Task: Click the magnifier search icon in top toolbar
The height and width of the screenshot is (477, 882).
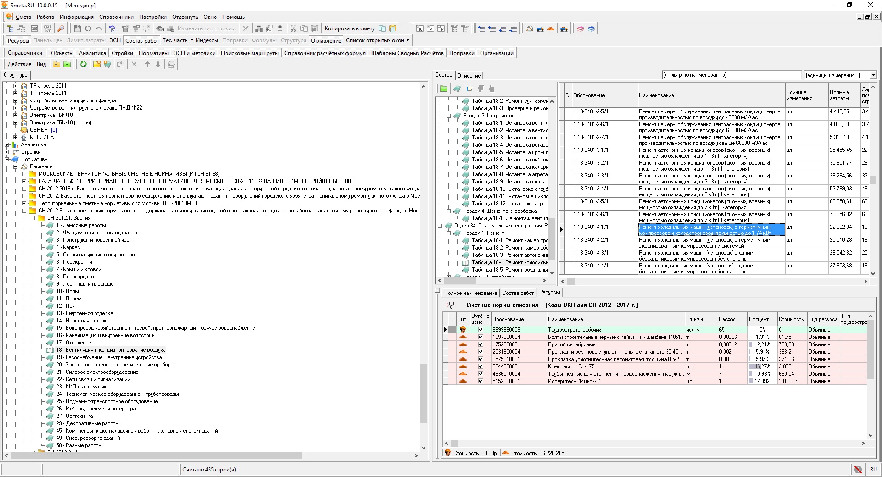Action: tap(61, 28)
